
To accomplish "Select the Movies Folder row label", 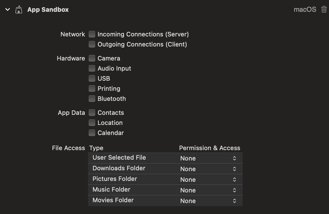I will tap(113, 200).
